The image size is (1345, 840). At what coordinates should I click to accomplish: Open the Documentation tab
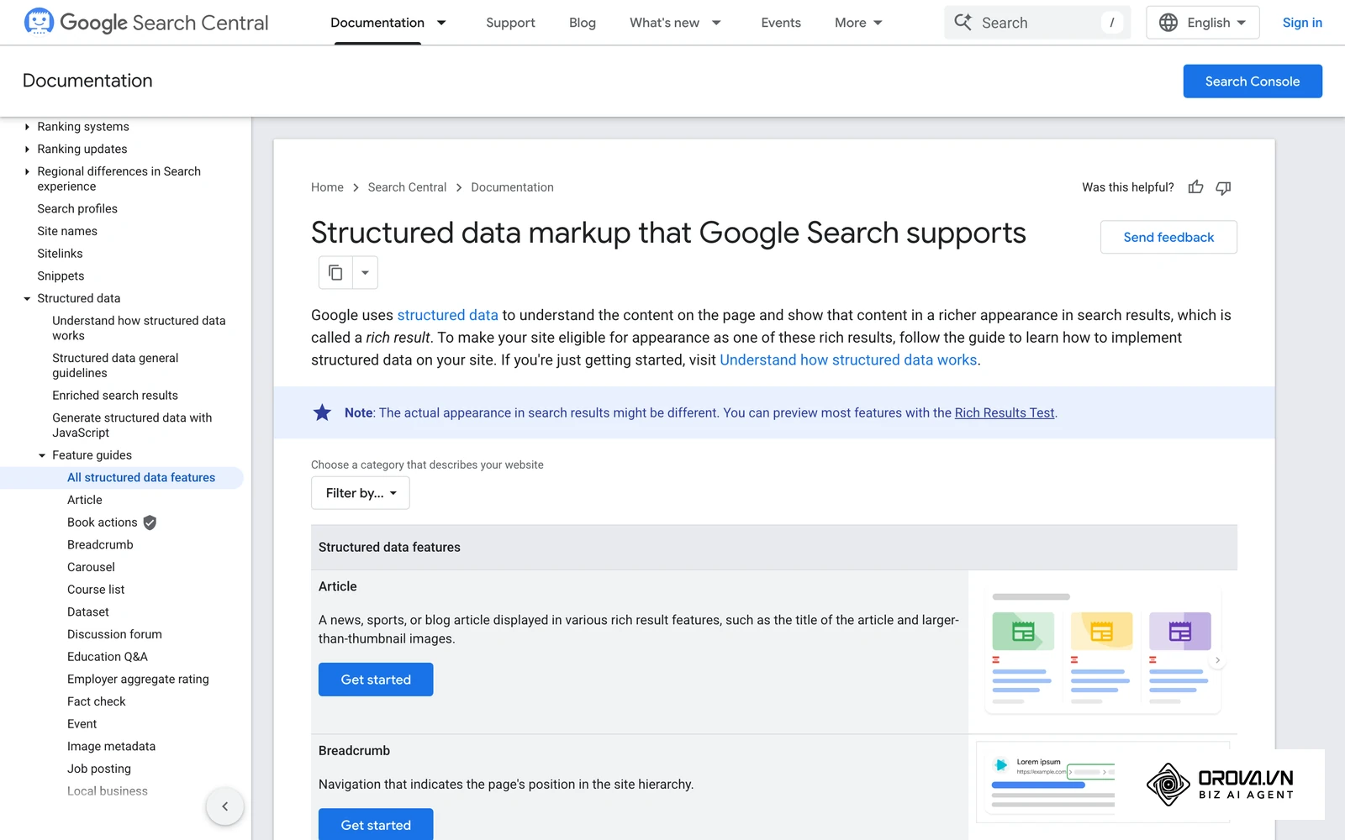click(x=377, y=23)
